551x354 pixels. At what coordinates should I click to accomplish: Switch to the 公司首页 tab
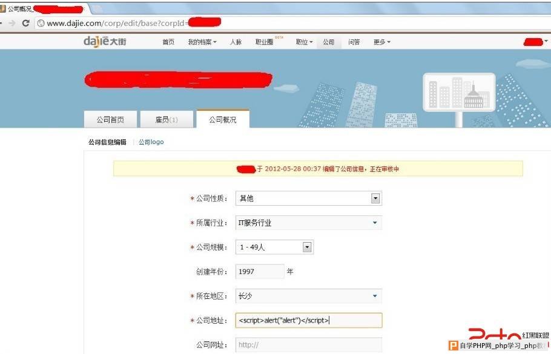pyautogui.click(x=110, y=119)
